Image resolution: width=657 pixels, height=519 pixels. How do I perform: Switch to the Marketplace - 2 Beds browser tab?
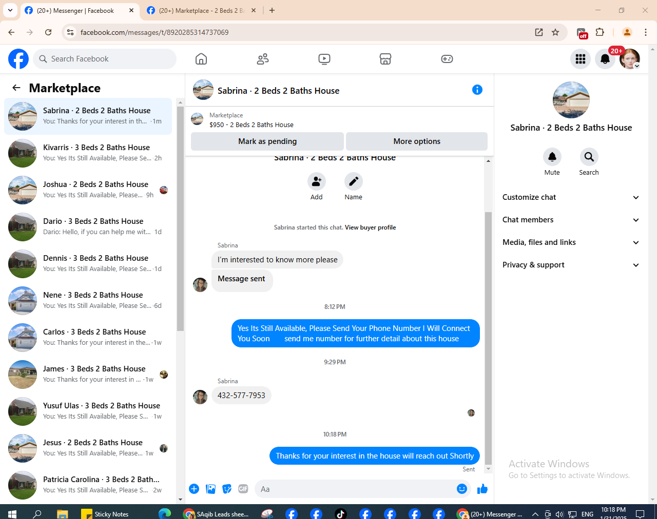pyautogui.click(x=201, y=10)
